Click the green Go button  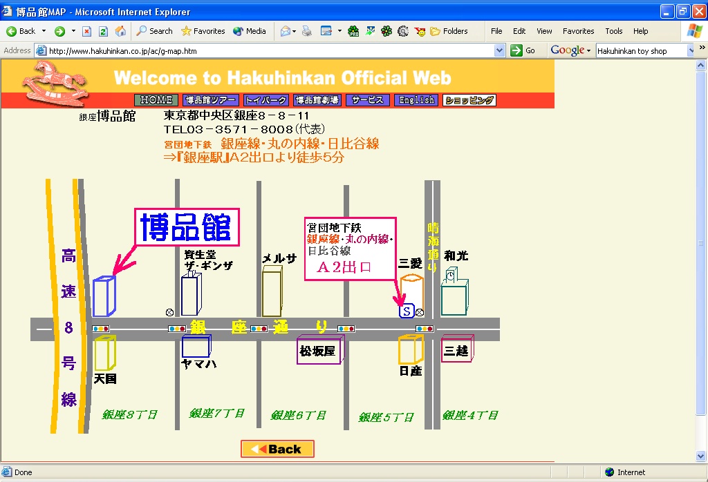click(523, 50)
